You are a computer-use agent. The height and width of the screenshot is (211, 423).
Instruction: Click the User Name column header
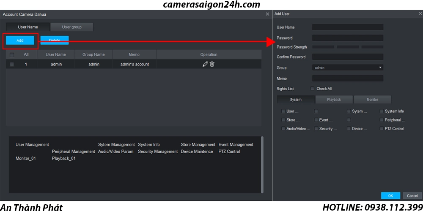[x=56, y=54]
